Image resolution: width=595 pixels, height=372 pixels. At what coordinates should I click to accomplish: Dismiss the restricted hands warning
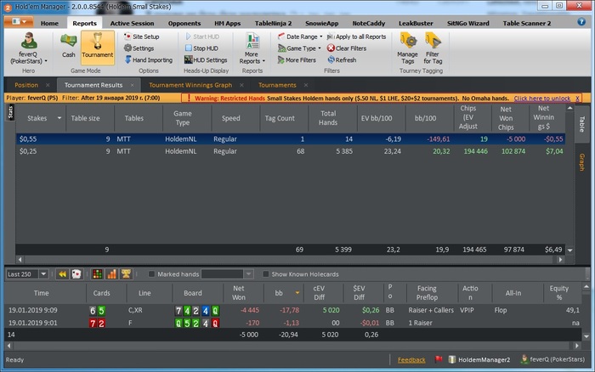[x=577, y=99]
